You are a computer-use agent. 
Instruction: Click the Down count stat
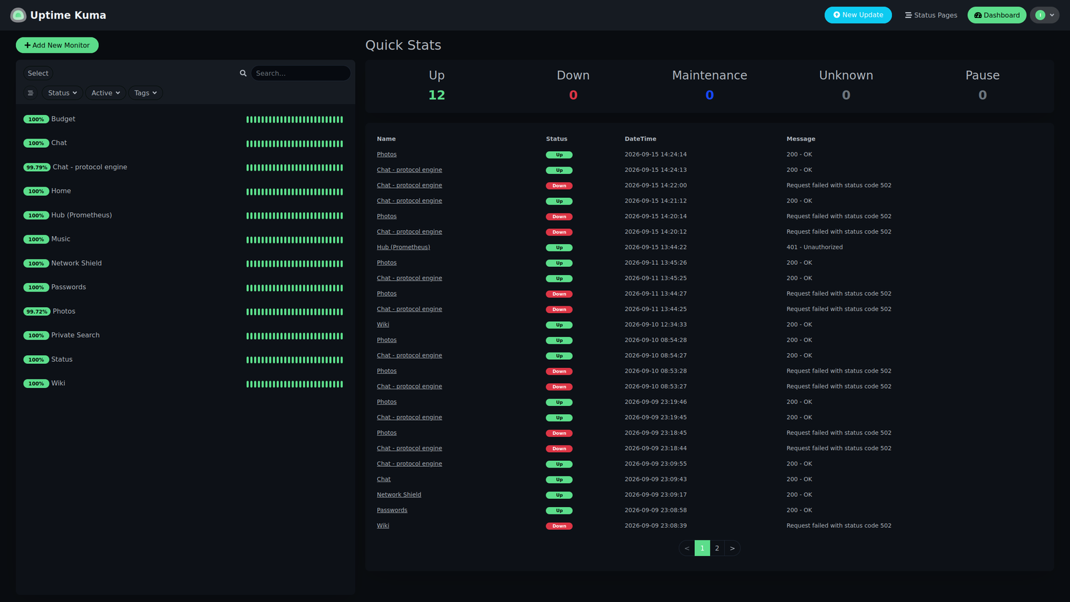tap(573, 95)
